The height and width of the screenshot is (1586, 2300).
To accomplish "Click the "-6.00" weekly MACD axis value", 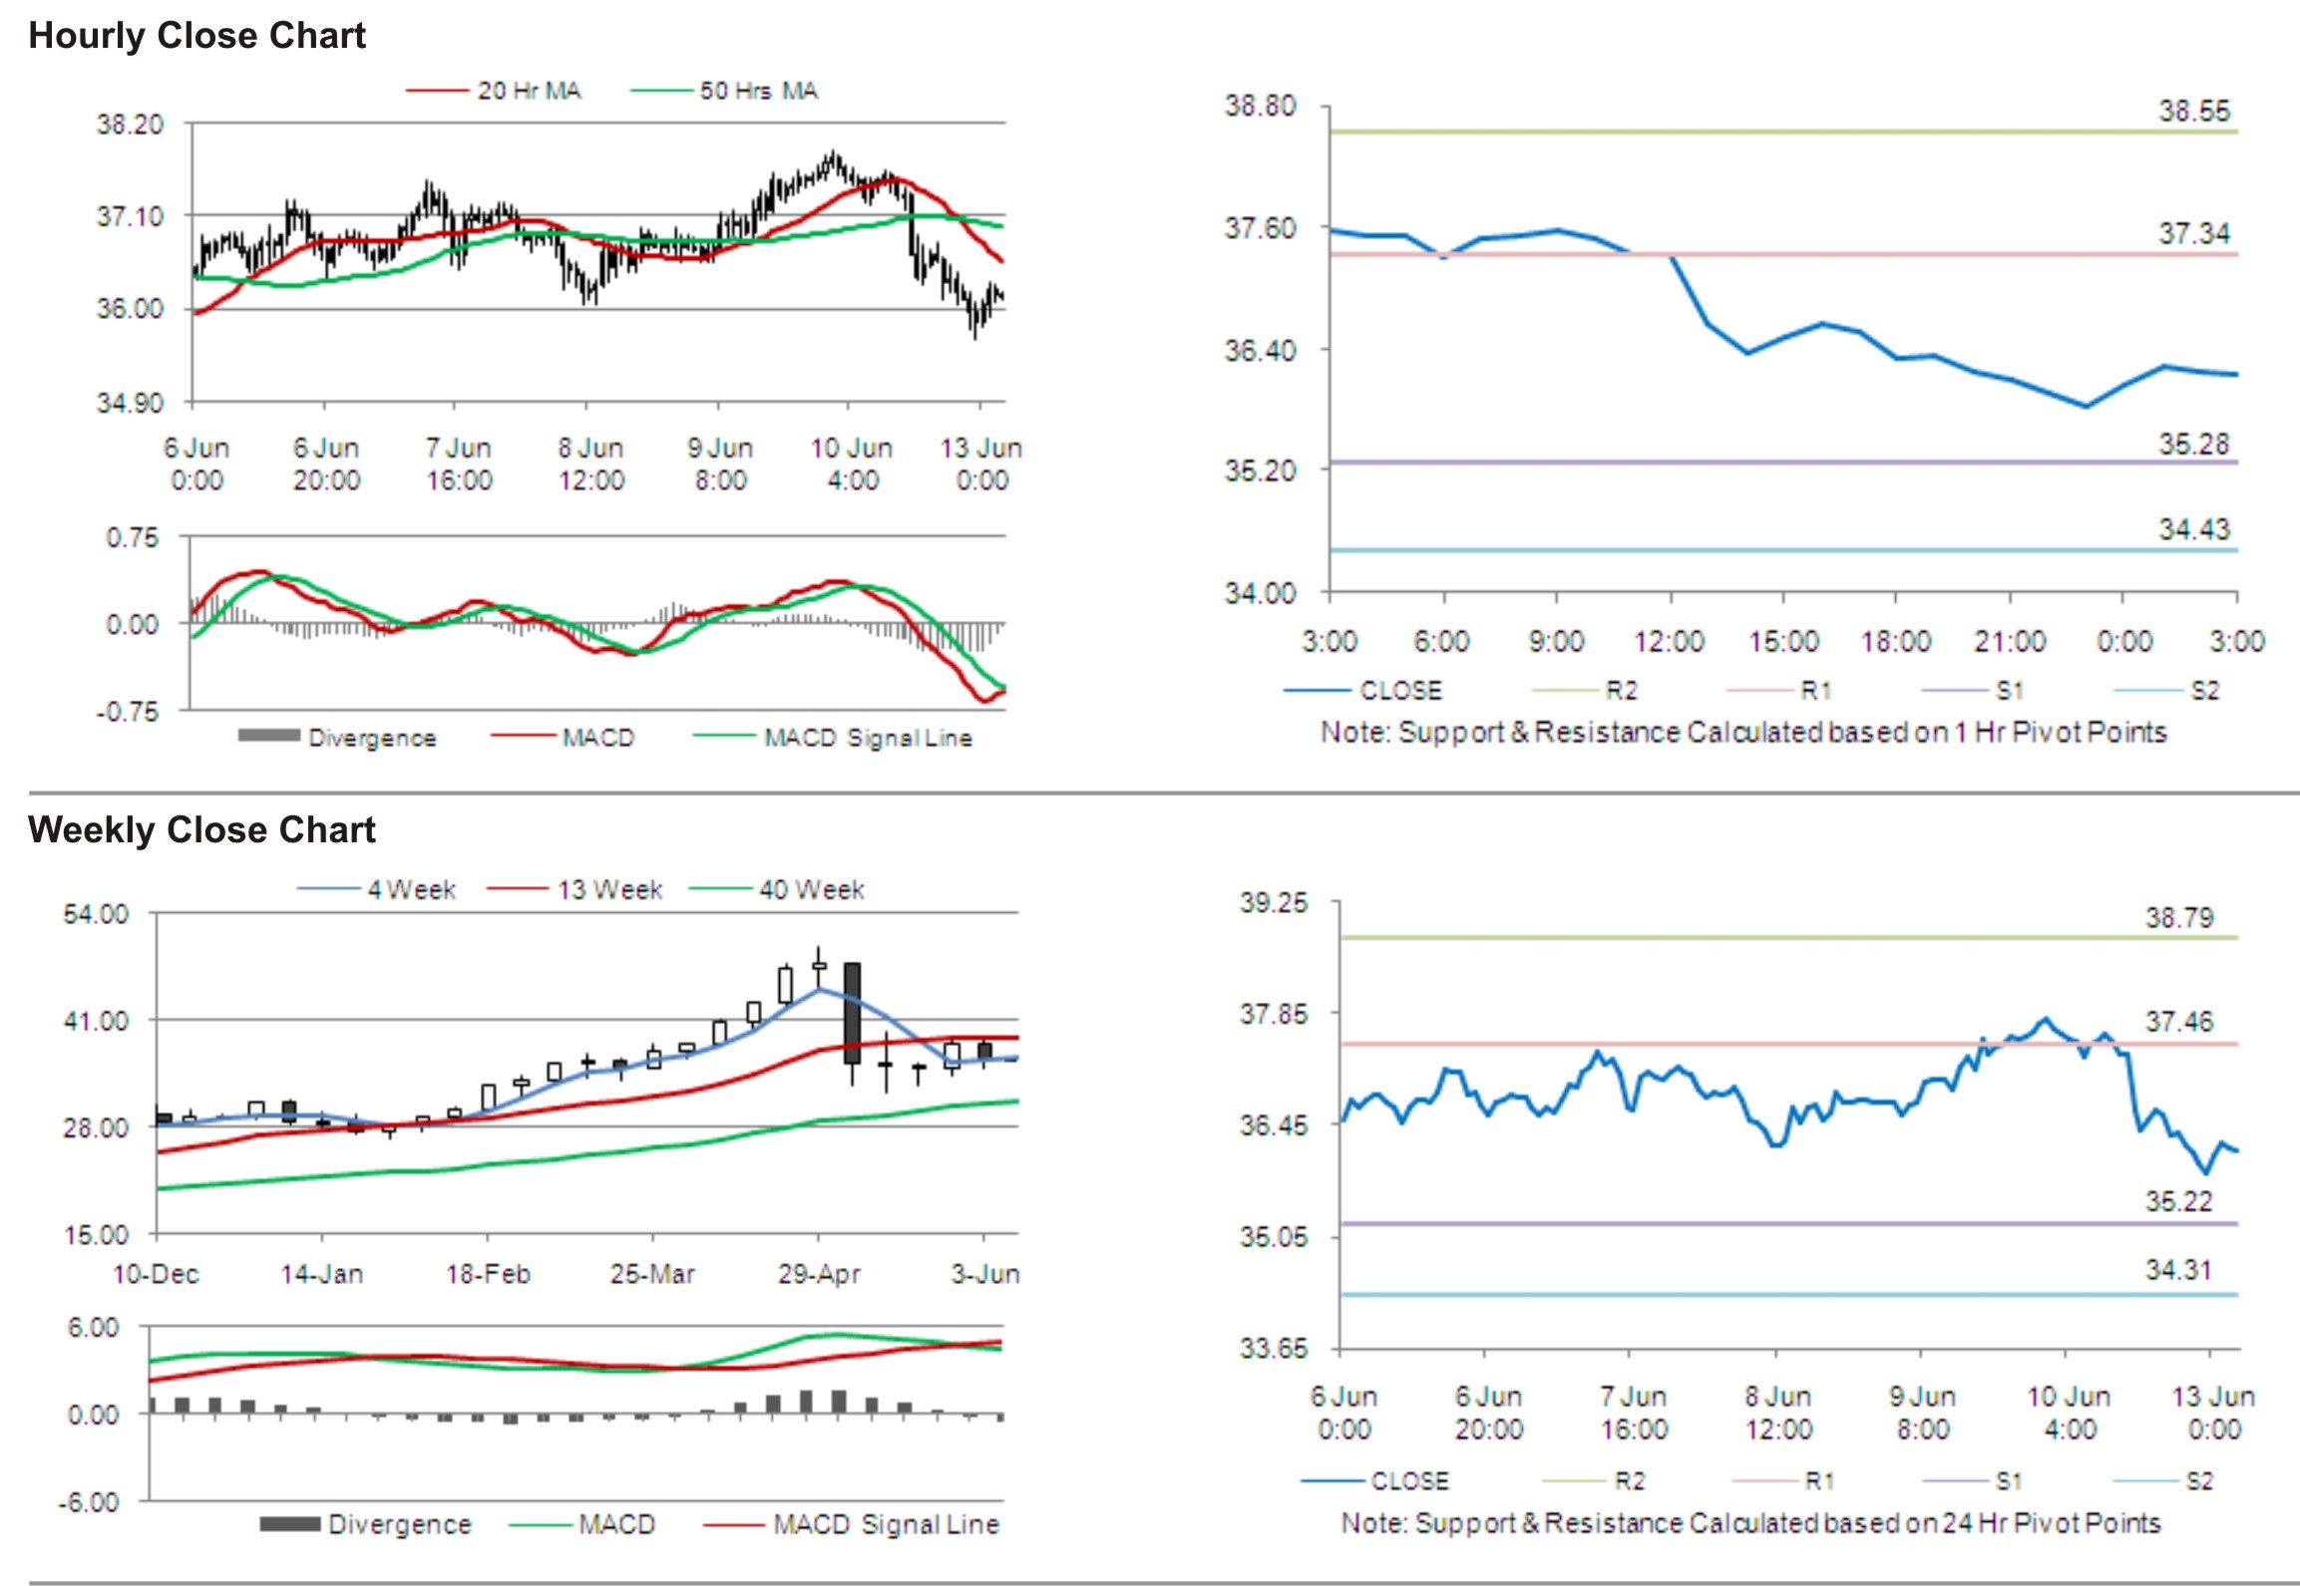I will [x=88, y=1502].
